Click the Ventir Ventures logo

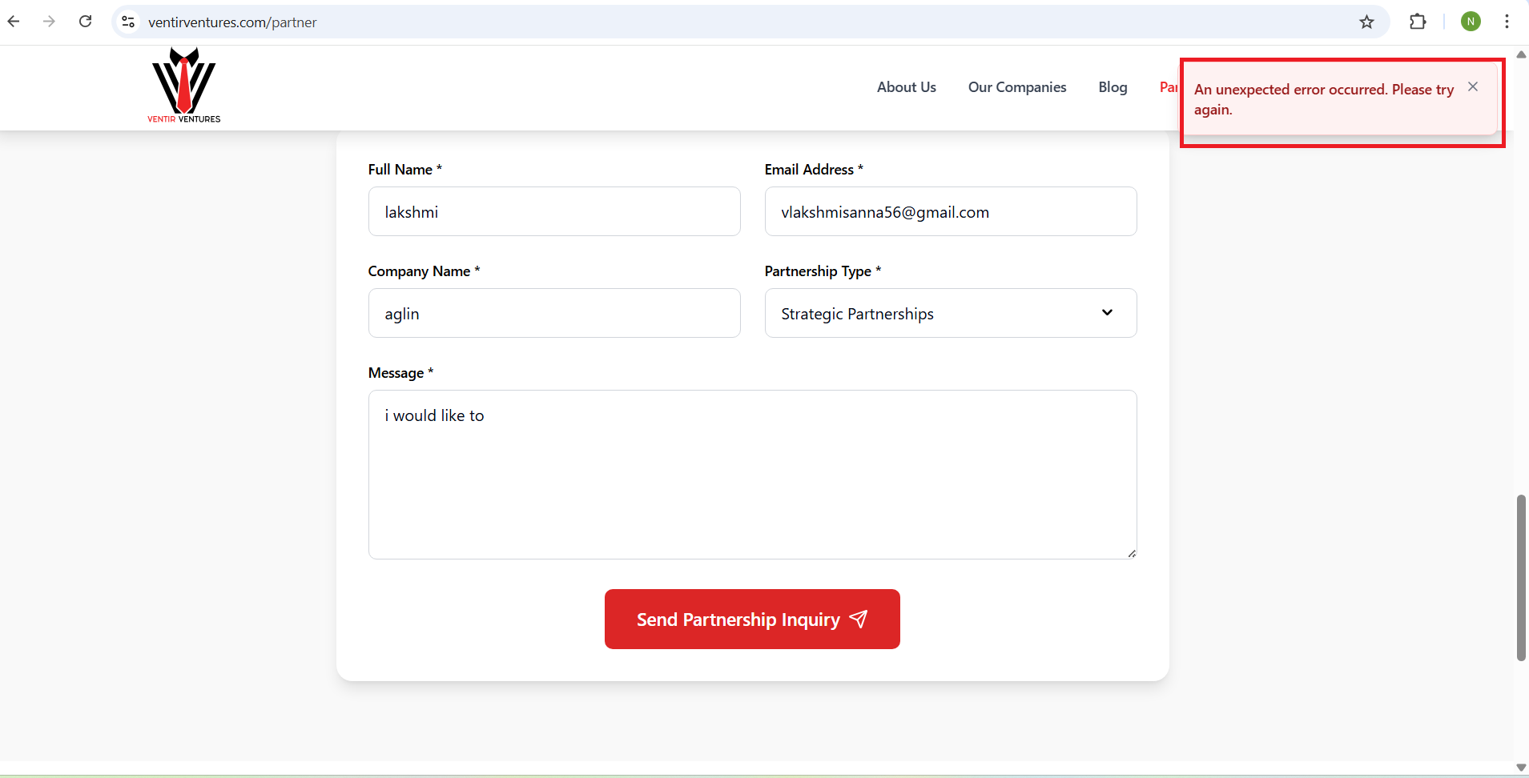point(183,86)
